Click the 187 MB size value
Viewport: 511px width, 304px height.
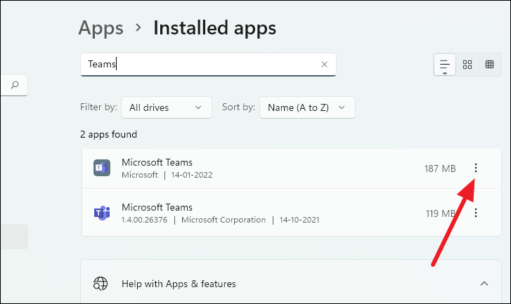click(x=440, y=168)
